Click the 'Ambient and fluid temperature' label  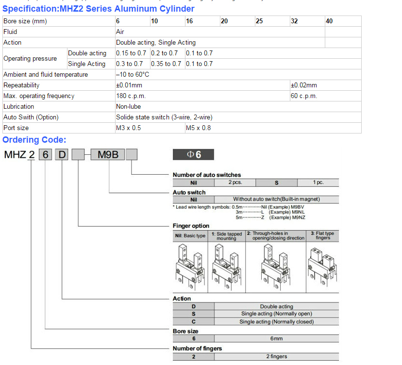[x=46, y=75]
